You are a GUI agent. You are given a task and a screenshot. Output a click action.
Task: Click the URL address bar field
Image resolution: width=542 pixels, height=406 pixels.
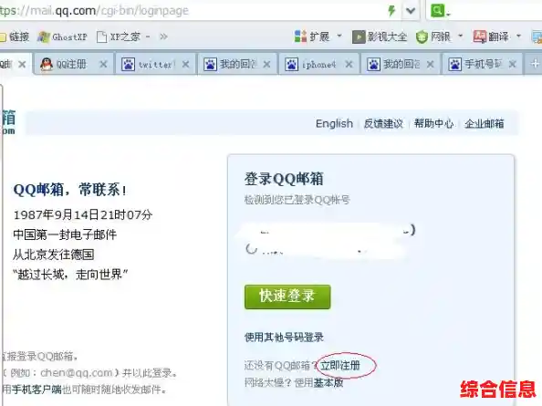[190, 11]
